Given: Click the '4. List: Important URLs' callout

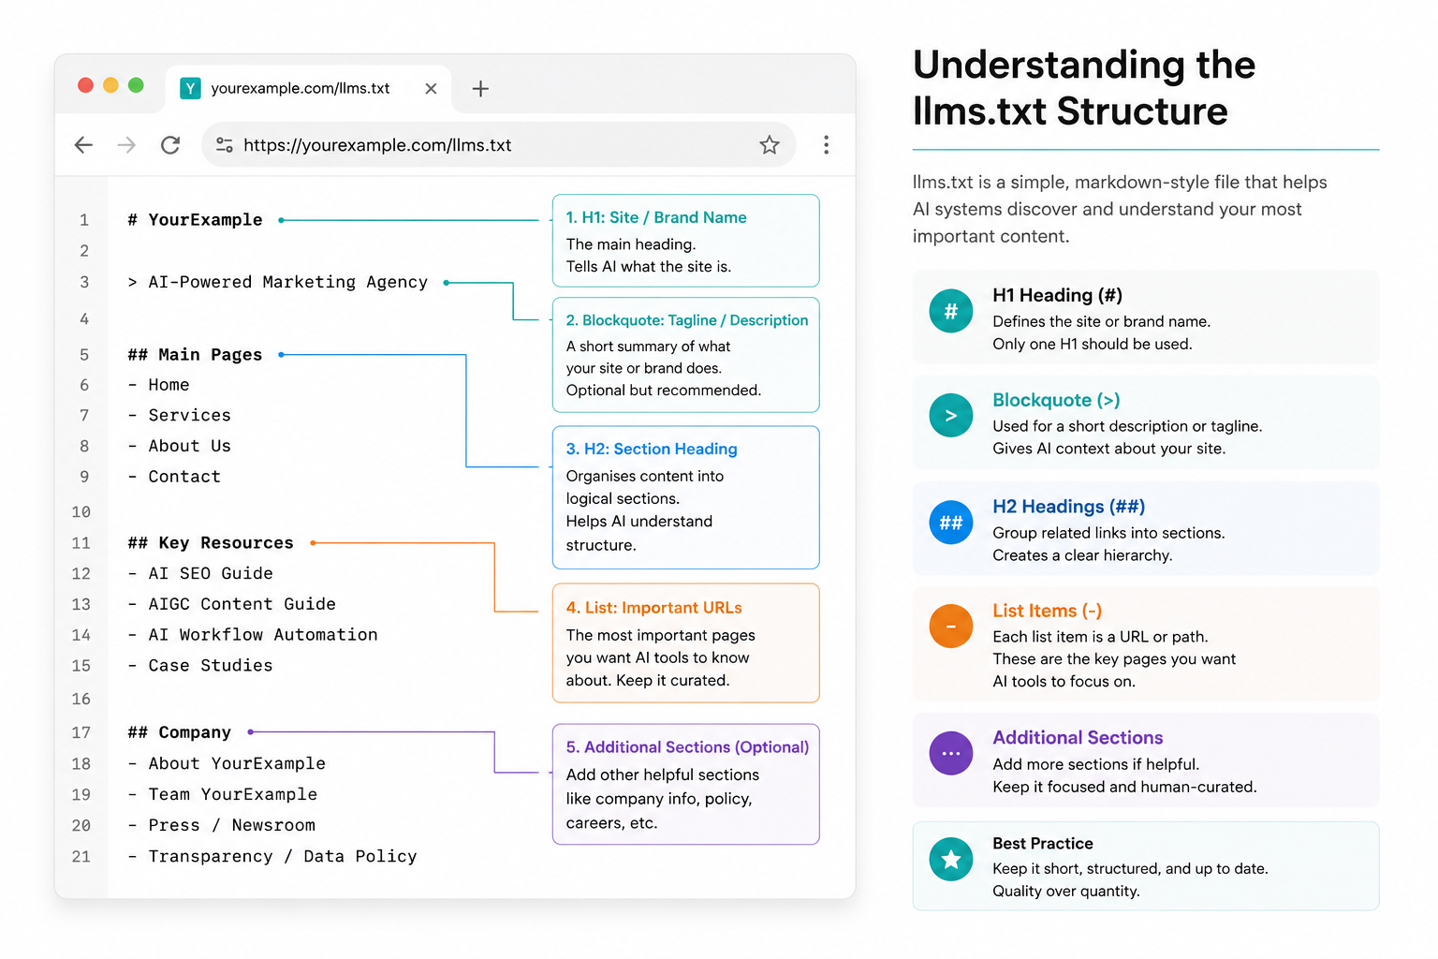Looking at the screenshot, I should click(686, 643).
